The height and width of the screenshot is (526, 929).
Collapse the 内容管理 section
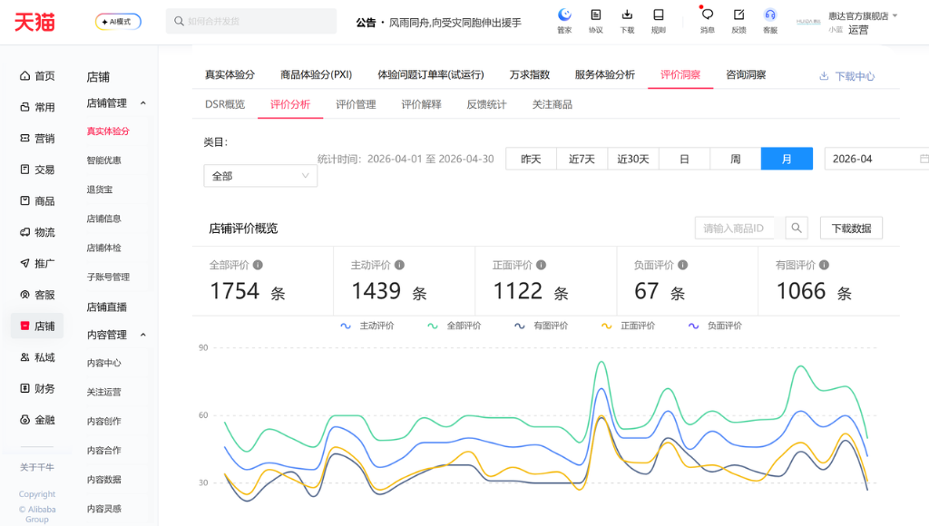[x=142, y=335]
